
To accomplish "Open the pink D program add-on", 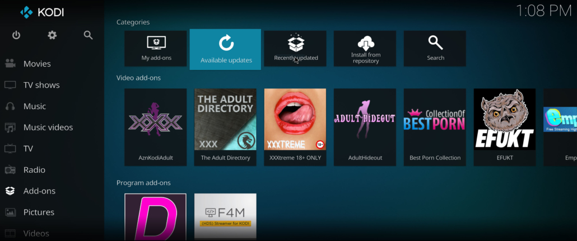I will point(156,217).
